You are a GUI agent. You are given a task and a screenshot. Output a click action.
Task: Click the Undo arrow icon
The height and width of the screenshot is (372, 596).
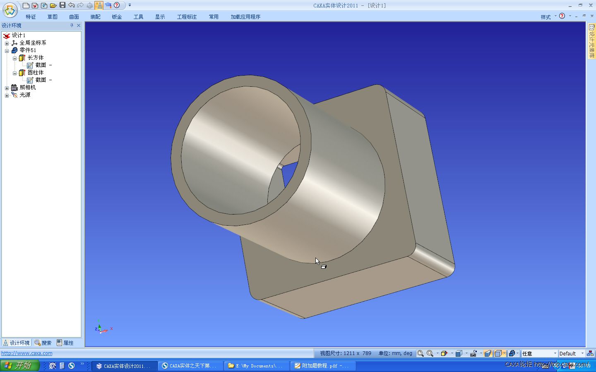coord(72,5)
